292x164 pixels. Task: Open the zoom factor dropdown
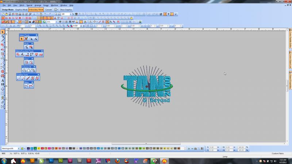70,14
